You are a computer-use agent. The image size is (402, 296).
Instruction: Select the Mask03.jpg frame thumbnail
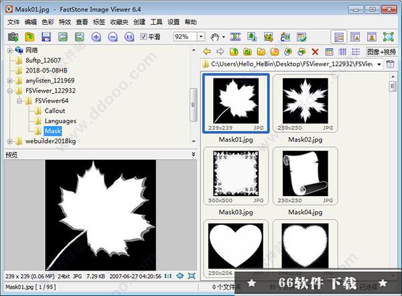click(236, 176)
